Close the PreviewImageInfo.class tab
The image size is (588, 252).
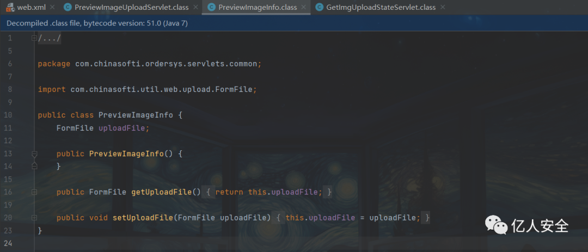[304, 8]
